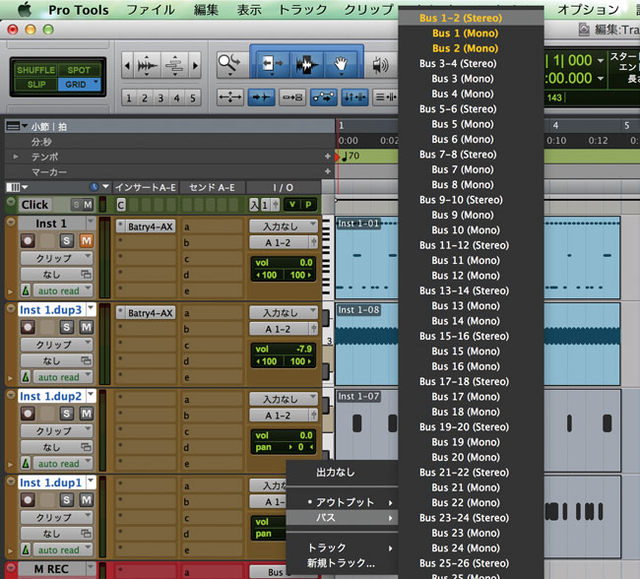Select the Selector waveform tool
The image size is (640, 579).
pyautogui.click(x=307, y=64)
